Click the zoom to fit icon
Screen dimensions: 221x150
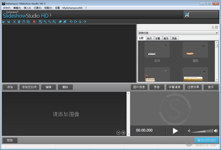coord(40,22)
